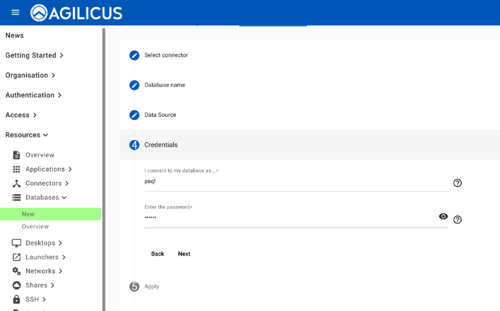
Task: Expand Applications in the sidebar
Action: coord(45,169)
